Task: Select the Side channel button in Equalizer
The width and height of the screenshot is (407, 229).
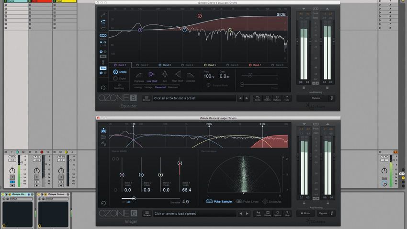Action: [x=103, y=68]
